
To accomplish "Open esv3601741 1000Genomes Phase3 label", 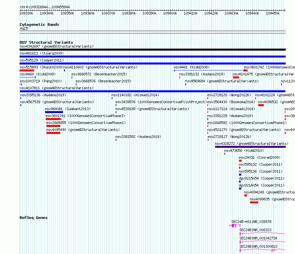I will pyautogui.click(x=85, y=116).
